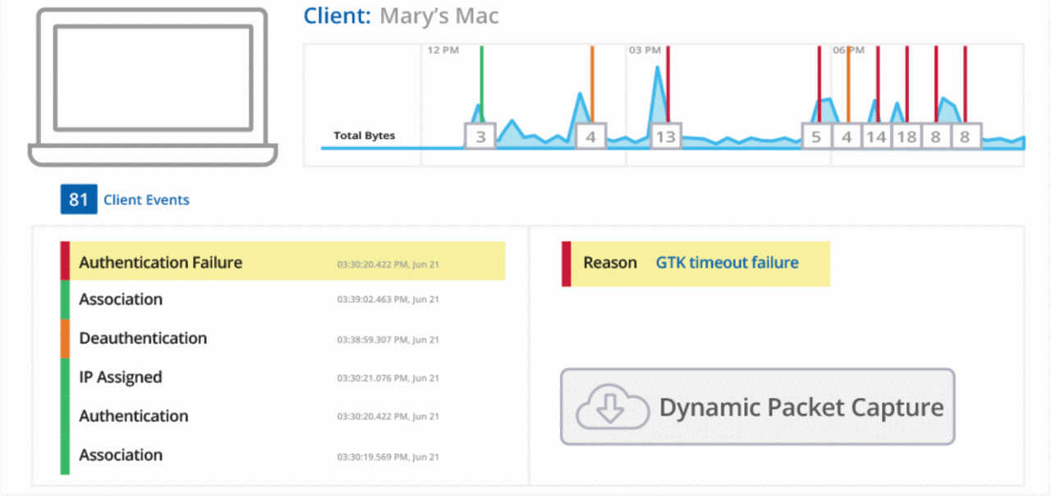The height and width of the screenshot is (496, 1051).
Task: Open the GTK timeout failure link
Action: [727, 262]
